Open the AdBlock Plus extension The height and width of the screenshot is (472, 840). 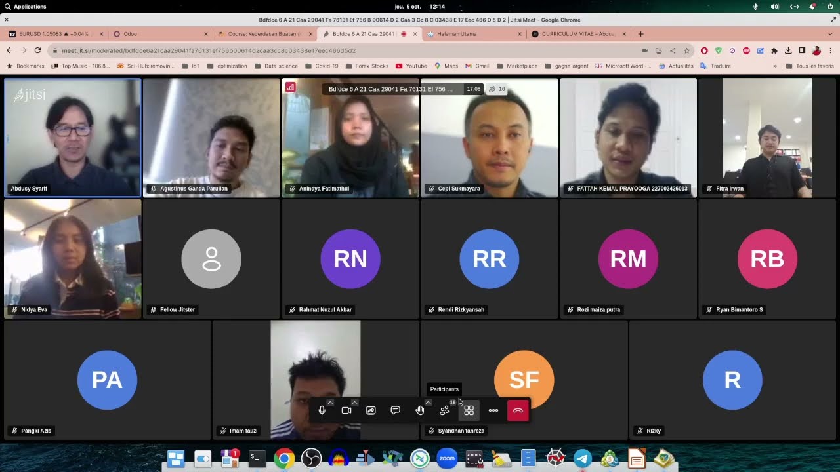click(746, 50)
